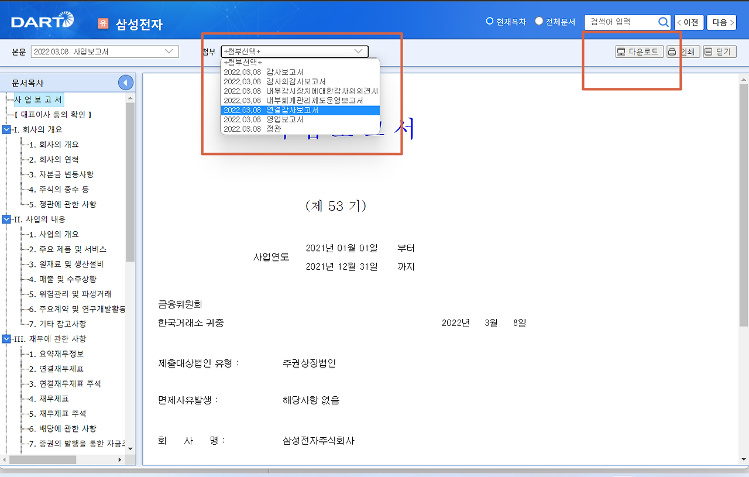
Task: Click the 인쇄 print button
Action: [x=683, y=52]
